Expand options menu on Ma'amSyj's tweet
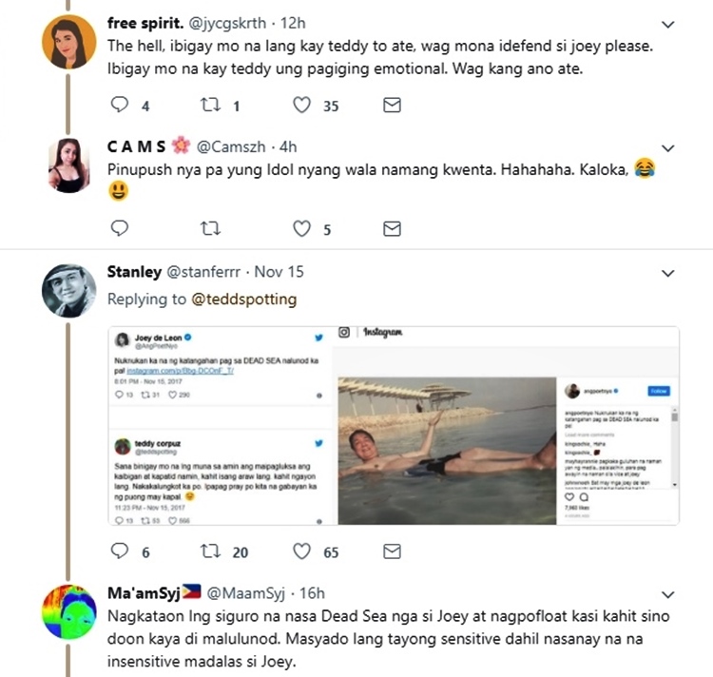This screenshot has width=713, height=677. 668,595
